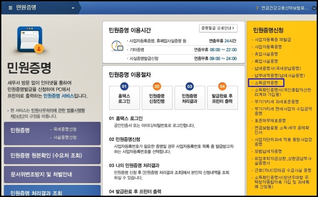Open 근로(자녀)장려금 수급사실 증명 link
Viewport: 318px width, 197px height.
tap(283, 170)
